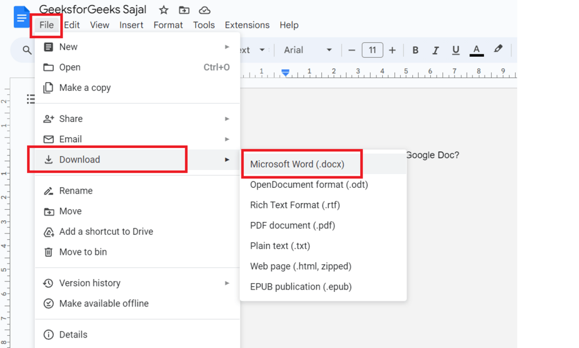Choose Move from the File menu
Image resolution: width=579 pixels, height=348 pixels.
click(x=137, y=211)
